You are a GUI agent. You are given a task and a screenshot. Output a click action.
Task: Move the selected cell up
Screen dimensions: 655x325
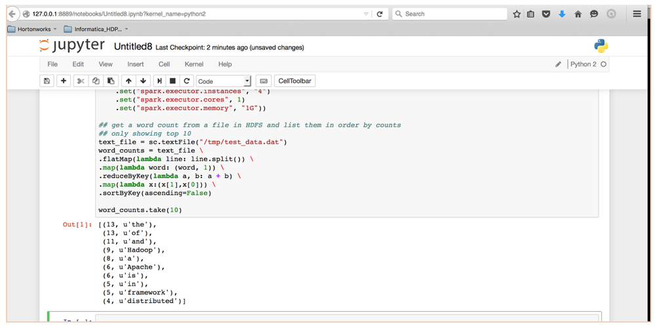coord(129,81)
